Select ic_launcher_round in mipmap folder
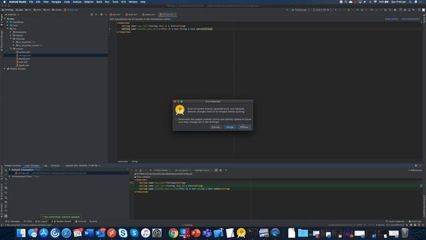Viewport: 426px width, 240px height. coord(29,45)
